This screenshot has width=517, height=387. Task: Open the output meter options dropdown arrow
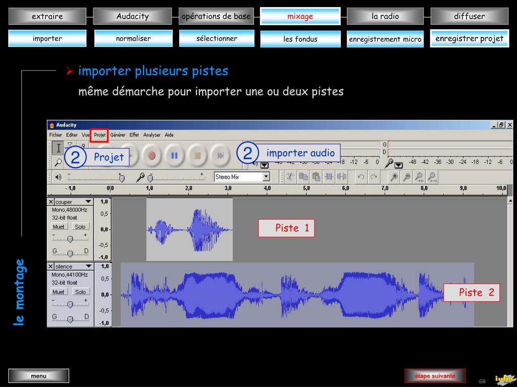[265, 165]
